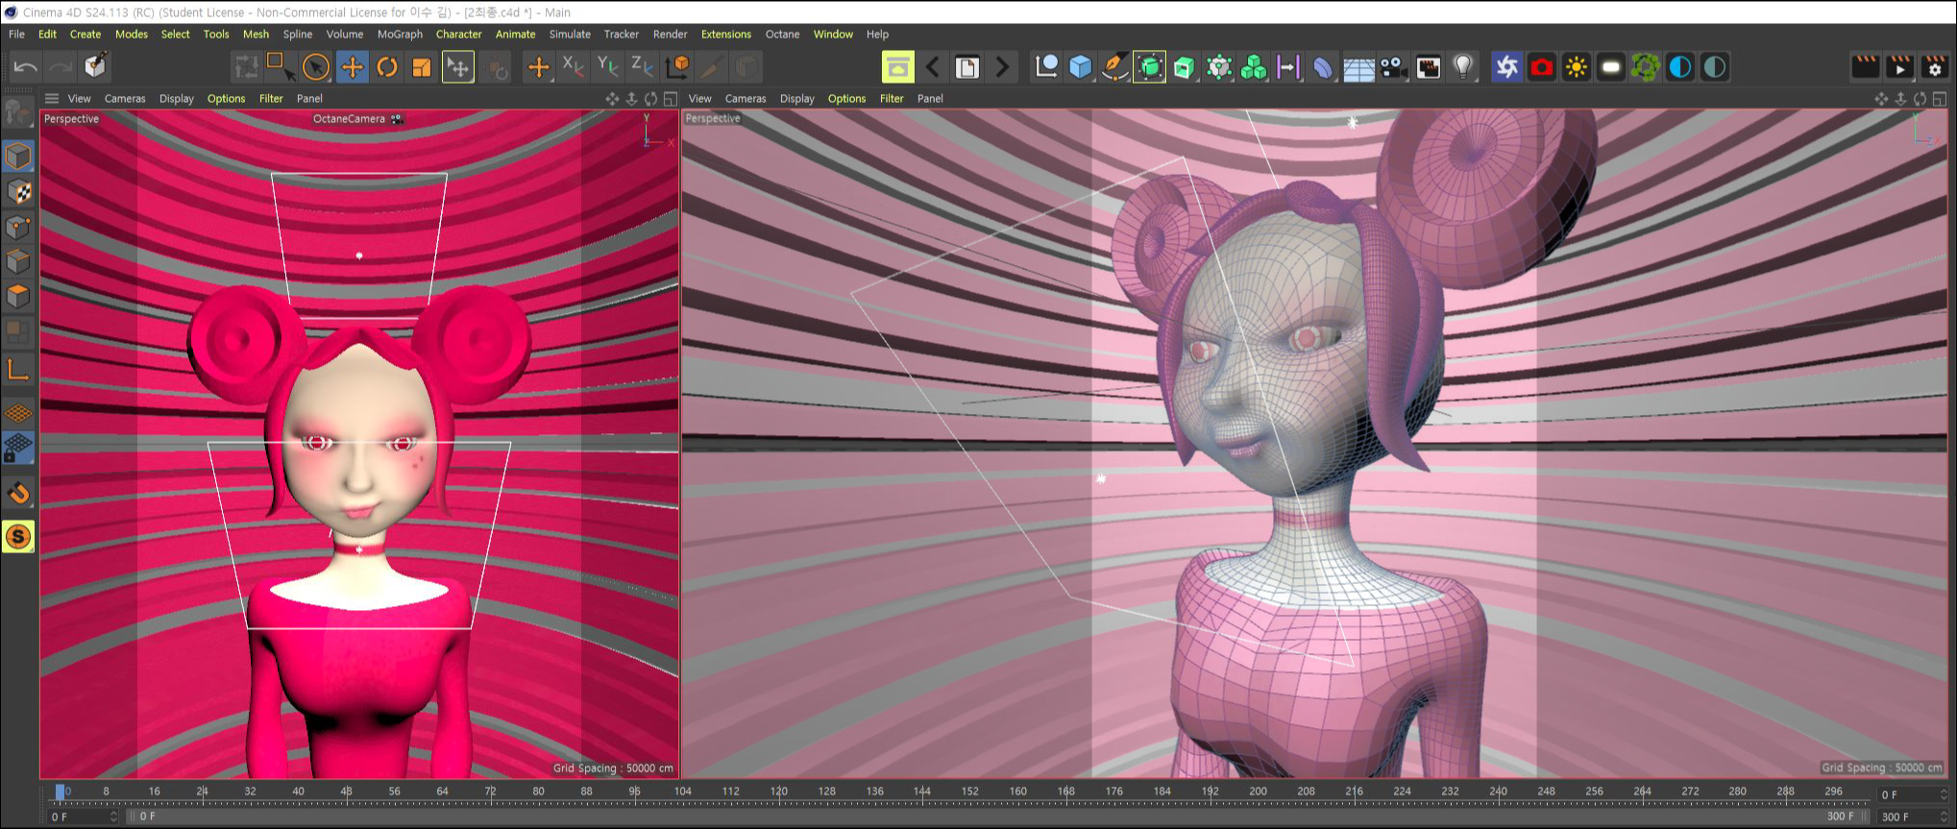Viewport: 1957px width, 829px height.
Task: Open the Floor environment icon
Action: [1358, 66]
